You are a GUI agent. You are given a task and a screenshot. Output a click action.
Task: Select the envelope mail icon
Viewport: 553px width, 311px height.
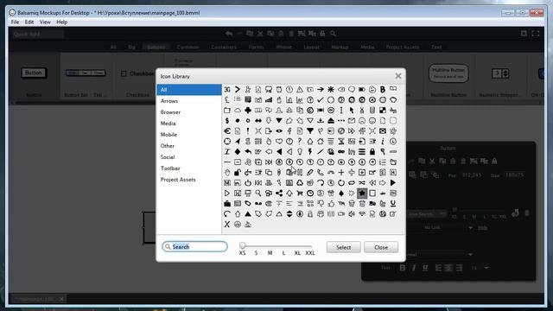click(x=352, y=121)
